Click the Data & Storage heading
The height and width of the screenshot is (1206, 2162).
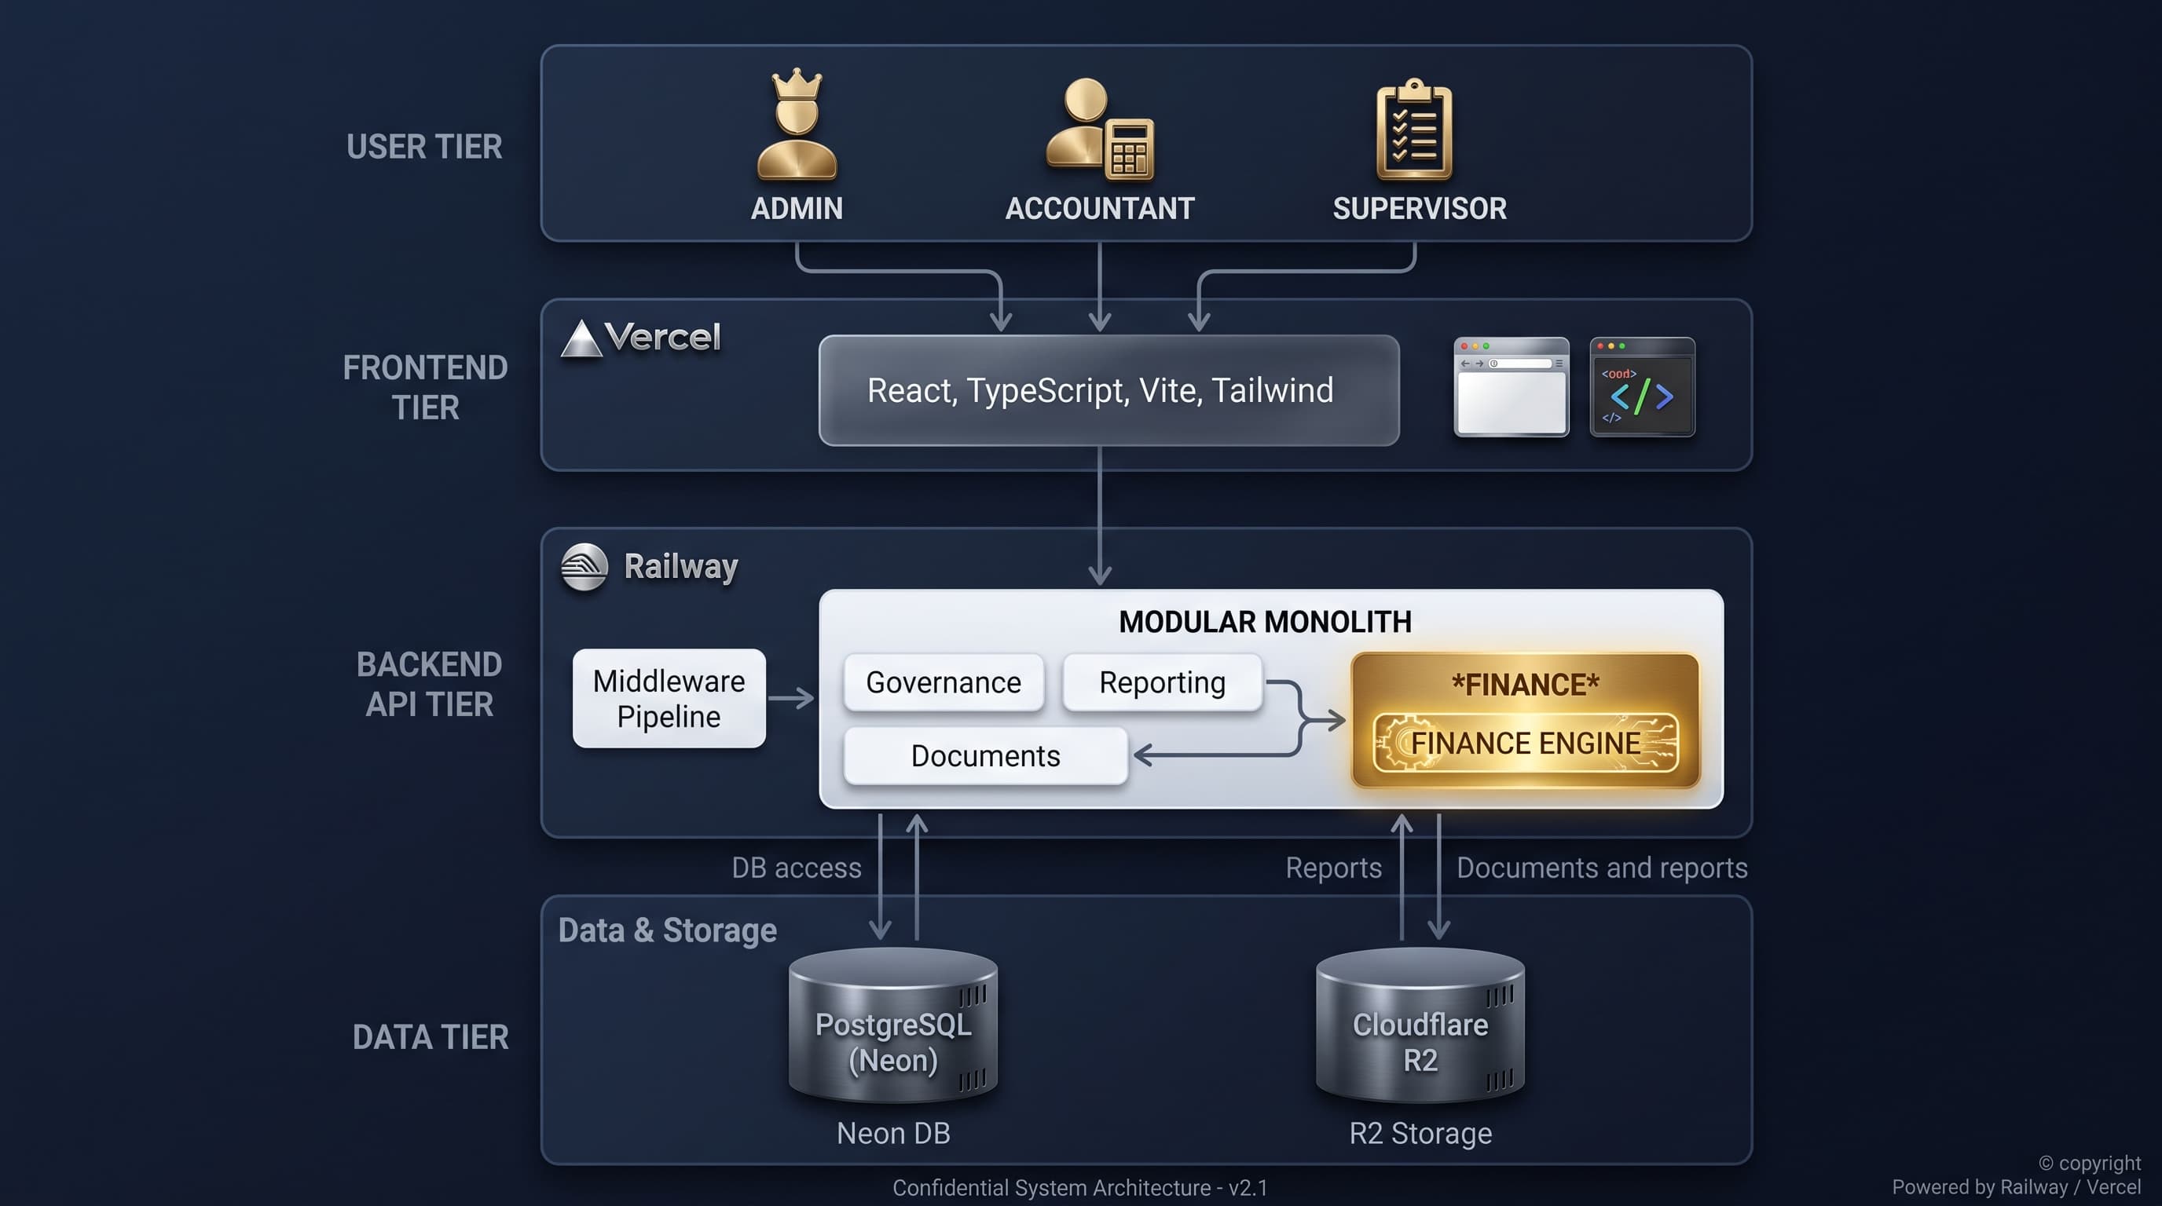click(667, 931)
